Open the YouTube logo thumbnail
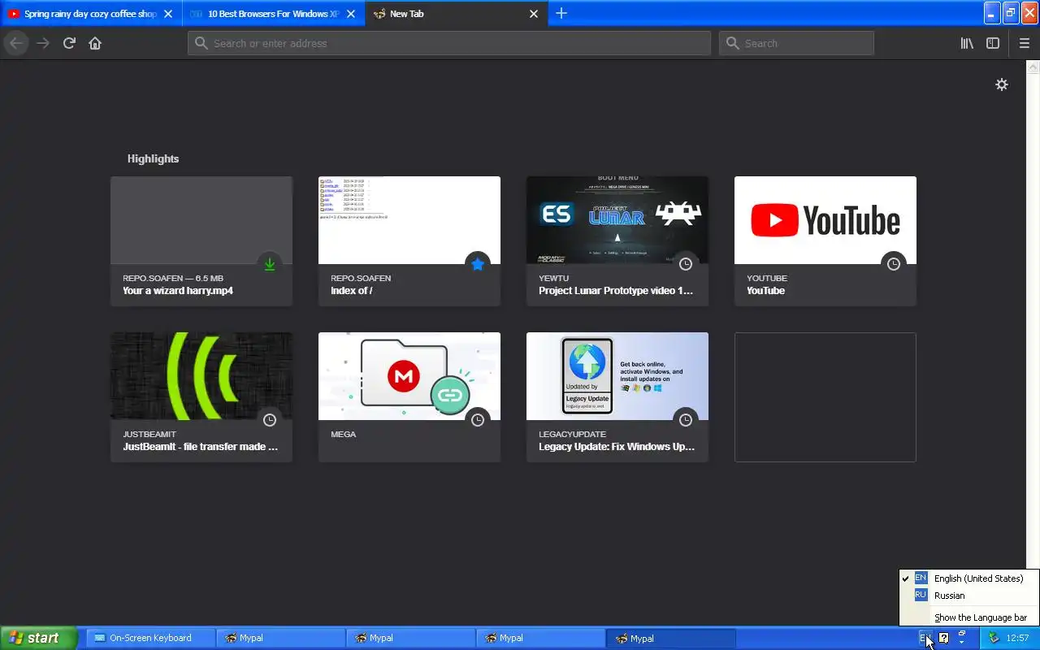 click(x=825, y=220)
